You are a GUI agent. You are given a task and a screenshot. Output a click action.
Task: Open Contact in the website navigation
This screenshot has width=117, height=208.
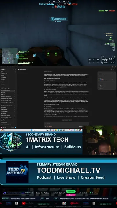[x=84, y=193]
